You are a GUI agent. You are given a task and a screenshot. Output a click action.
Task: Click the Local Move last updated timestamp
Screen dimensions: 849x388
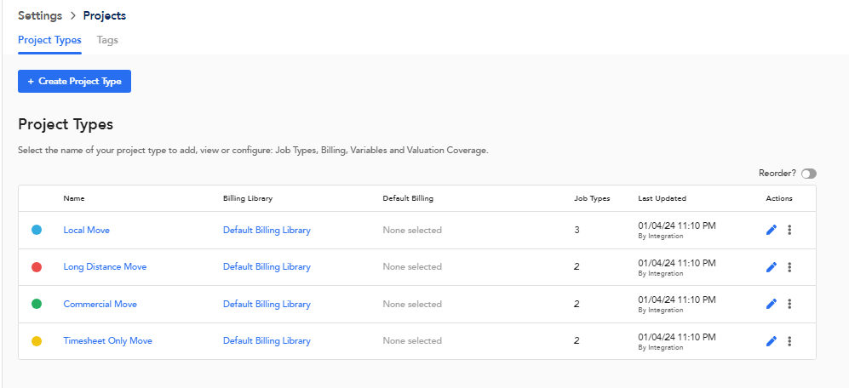click(677, 225)
